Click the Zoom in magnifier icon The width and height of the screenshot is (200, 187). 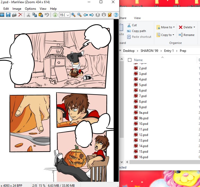[73, 15]
